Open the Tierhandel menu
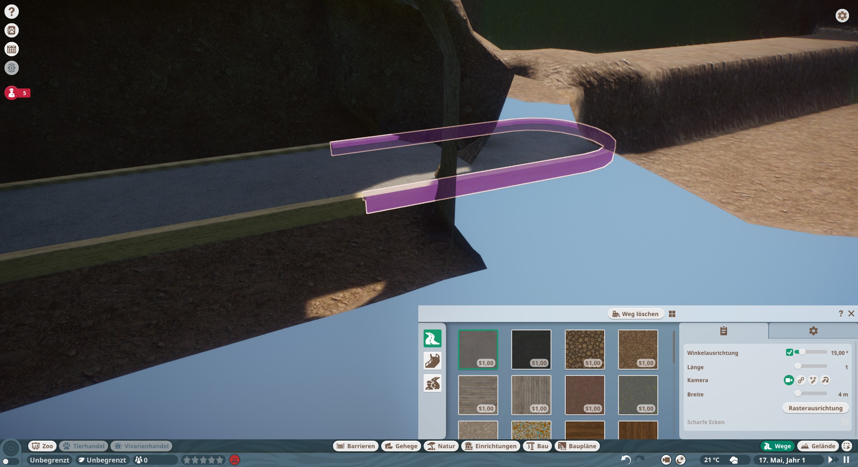 [x=84, y=446]
